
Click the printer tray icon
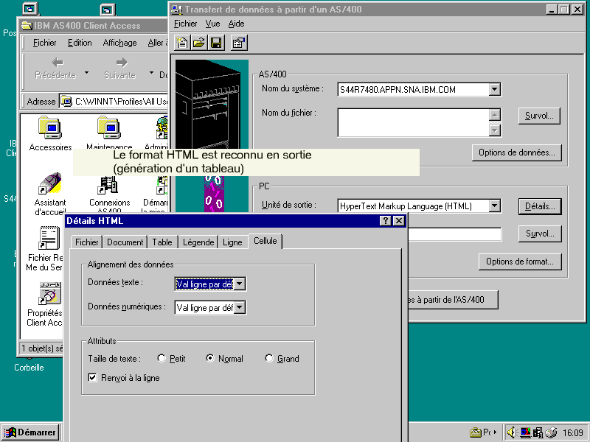551,432
